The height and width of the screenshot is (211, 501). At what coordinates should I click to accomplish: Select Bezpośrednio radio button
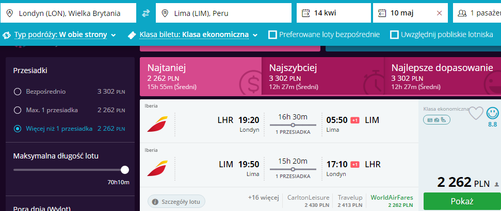coord(18,92)
